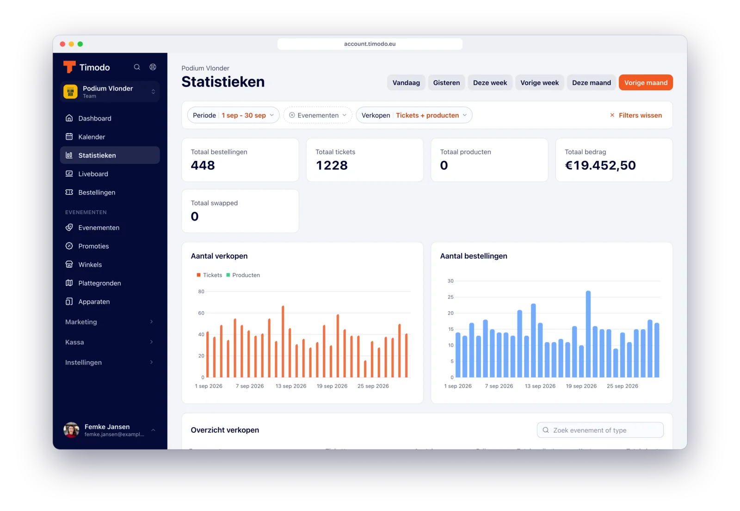Select Deze maand period
The height and width of the screenshot is (511, 740).
coord(591,83)
